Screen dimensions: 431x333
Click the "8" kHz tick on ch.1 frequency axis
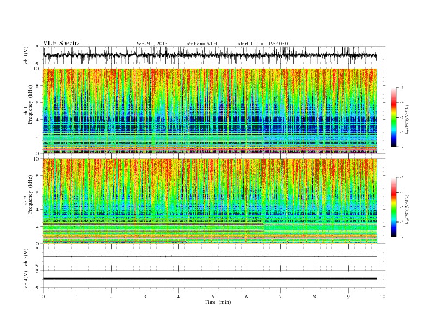(x=38, y=86)
